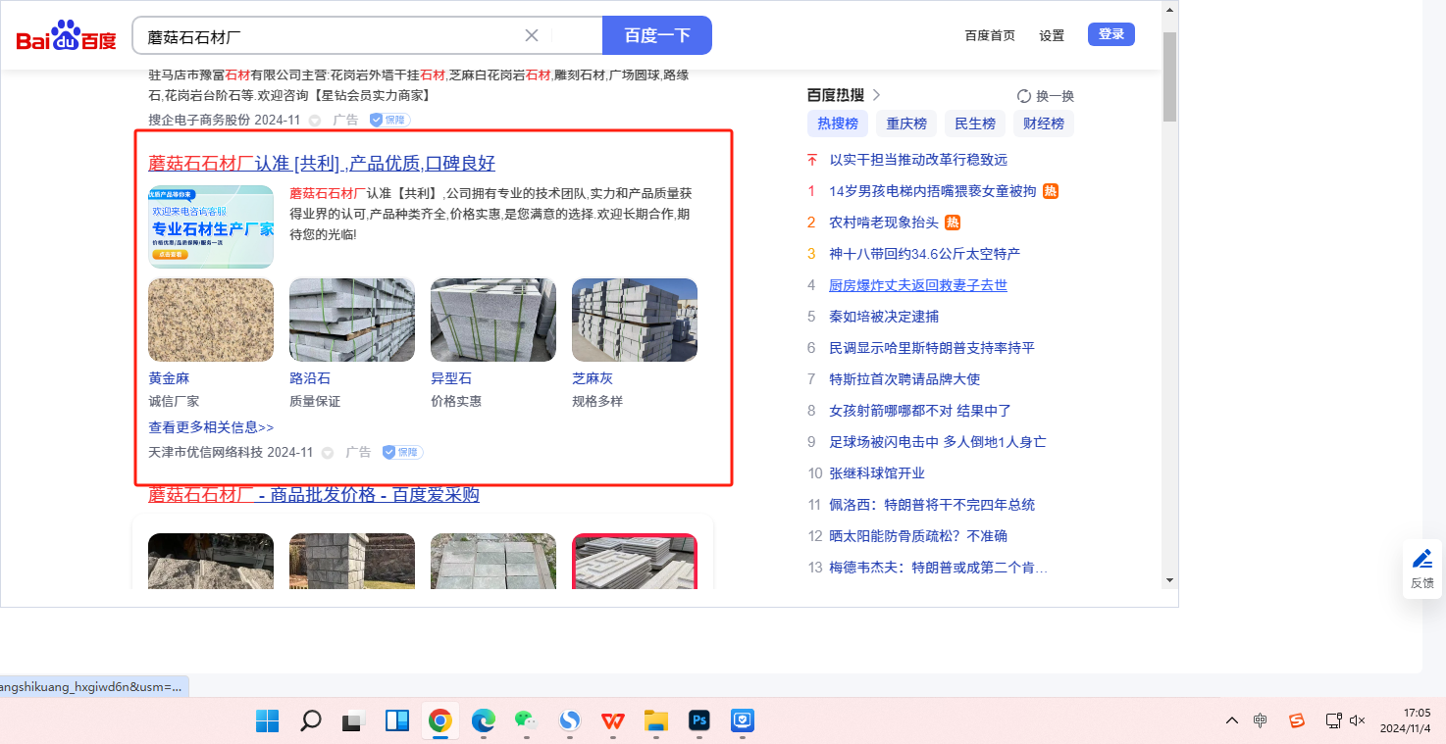Open the ad options dropdown beside 天津市优信网络科技

(328, 453)
